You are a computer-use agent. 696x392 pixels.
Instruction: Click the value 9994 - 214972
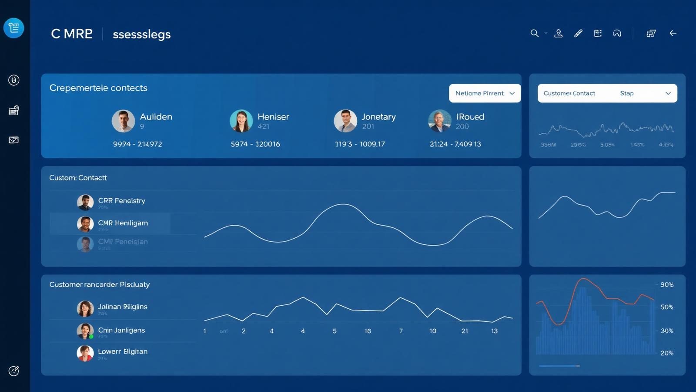(x=137, y=144)
